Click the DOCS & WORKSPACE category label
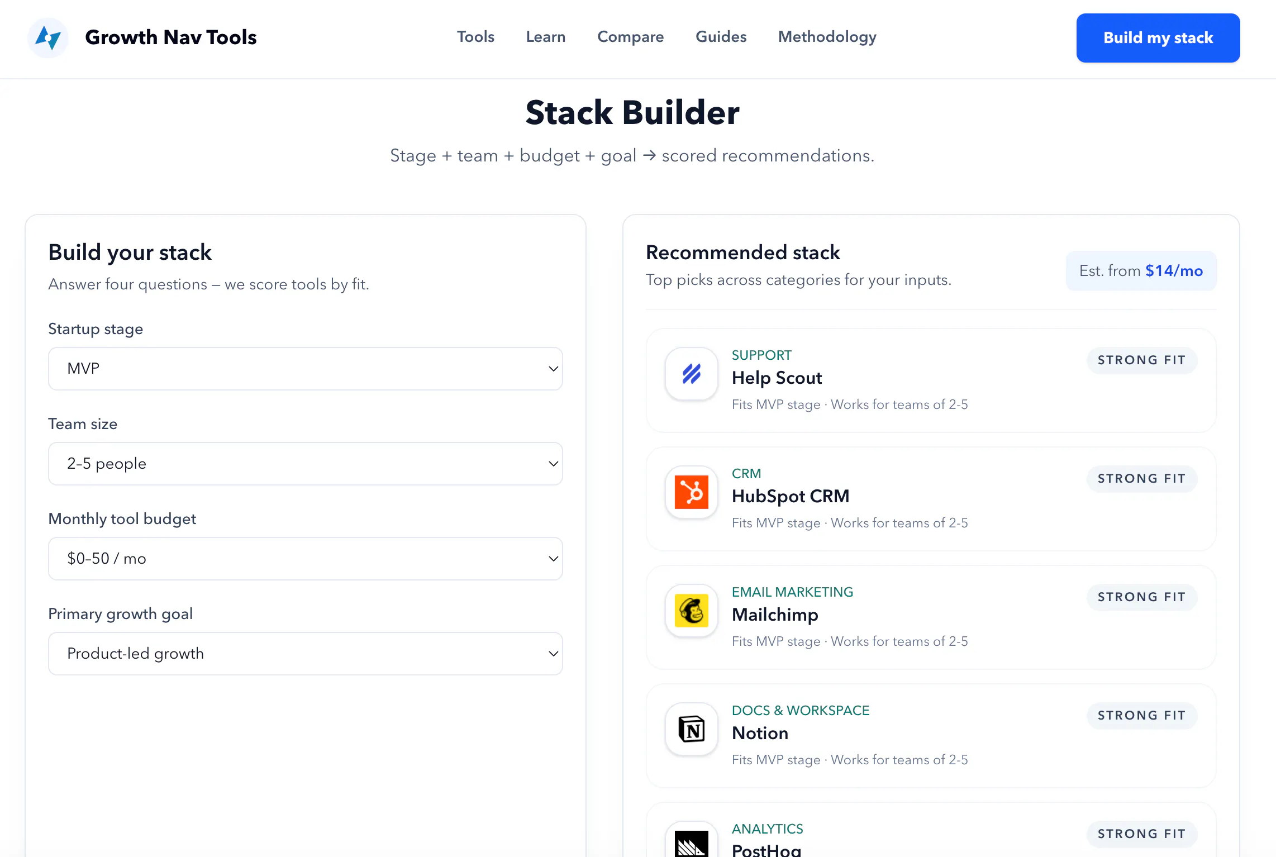The height and width of the screenshot is (857, 1276). point(801,711)
